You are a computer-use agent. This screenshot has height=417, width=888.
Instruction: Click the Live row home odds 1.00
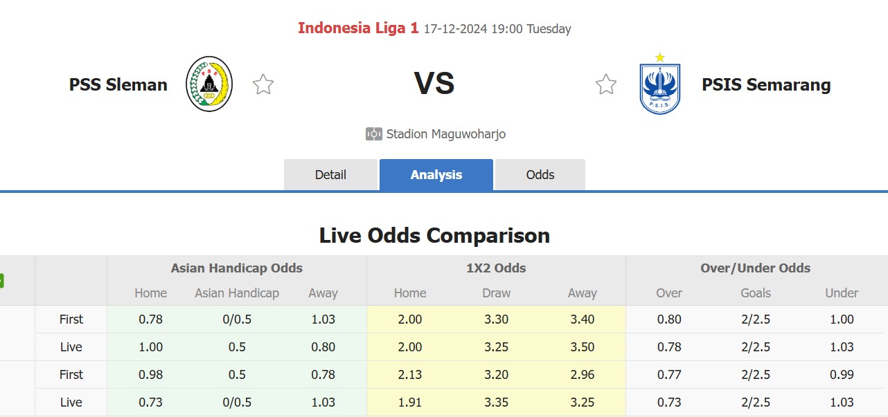click(x=150, y=347)
